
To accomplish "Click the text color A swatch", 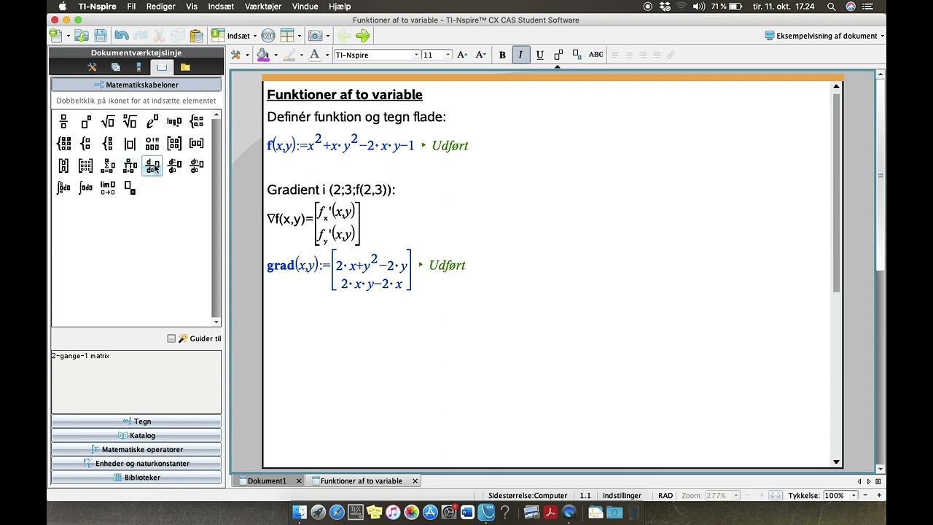I will click(314, 55).
